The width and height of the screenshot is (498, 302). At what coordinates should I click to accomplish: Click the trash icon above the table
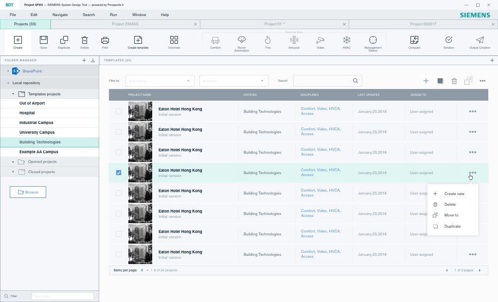pos(454,81)
